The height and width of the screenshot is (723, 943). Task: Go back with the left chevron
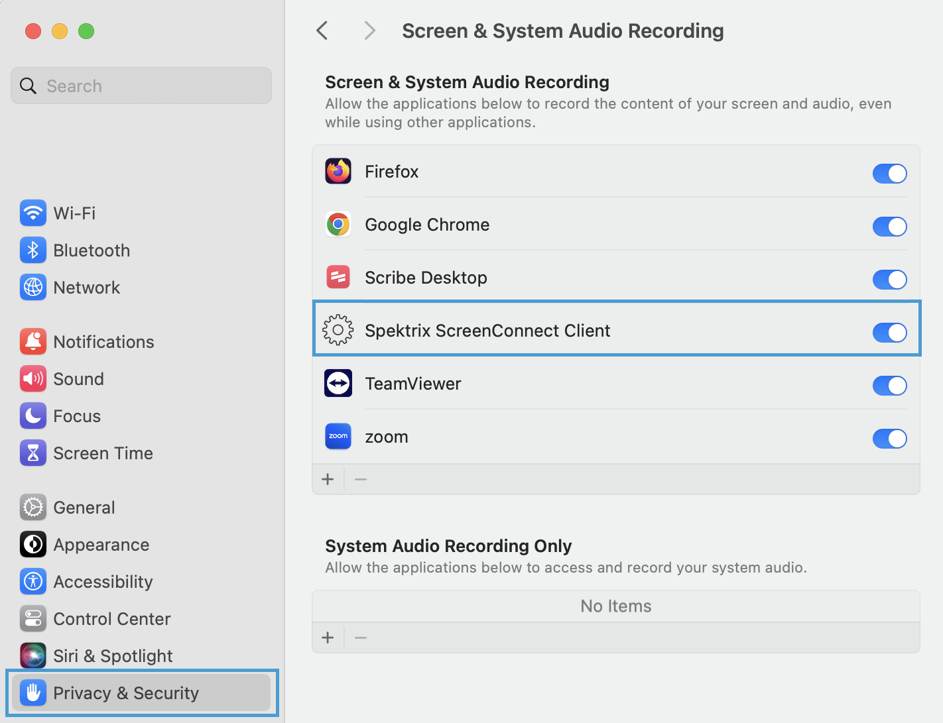coord(322,30)
